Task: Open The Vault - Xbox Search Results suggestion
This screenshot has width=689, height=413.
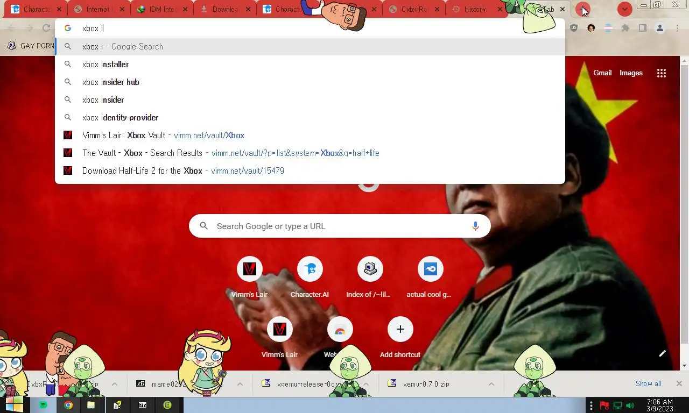Action: pos(310,153)
